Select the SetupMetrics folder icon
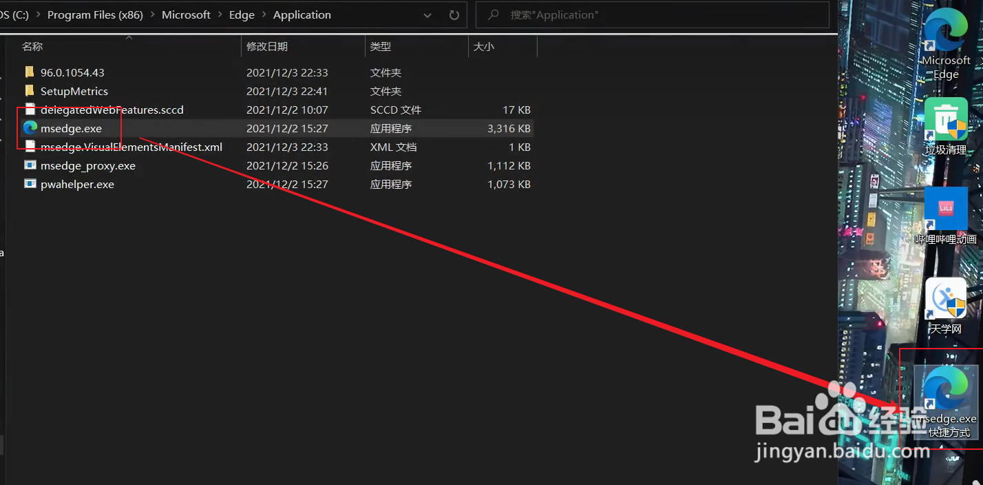This screenshot has height=485, width=983. pos(29,91)
